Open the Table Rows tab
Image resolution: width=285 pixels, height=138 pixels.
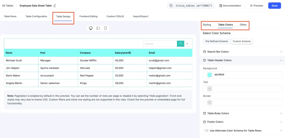pyautogui.click(x=10, y=16)
